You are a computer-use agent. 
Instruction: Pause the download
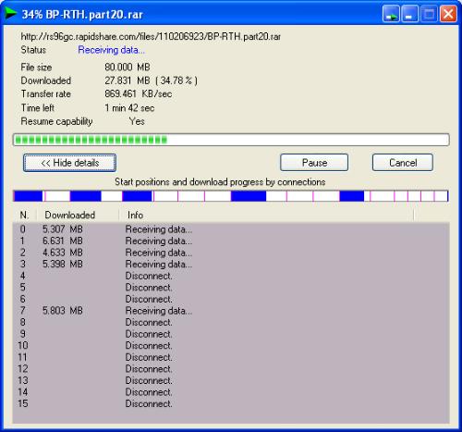click(x=314, y=163)
